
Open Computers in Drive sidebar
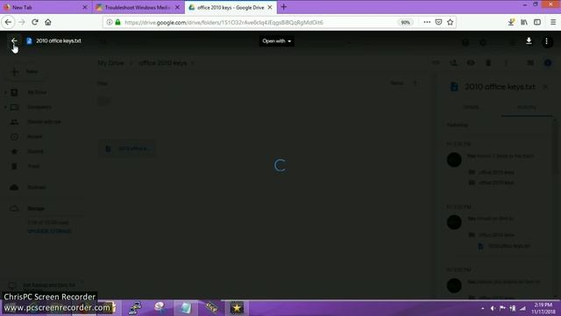tap(39, 107)
